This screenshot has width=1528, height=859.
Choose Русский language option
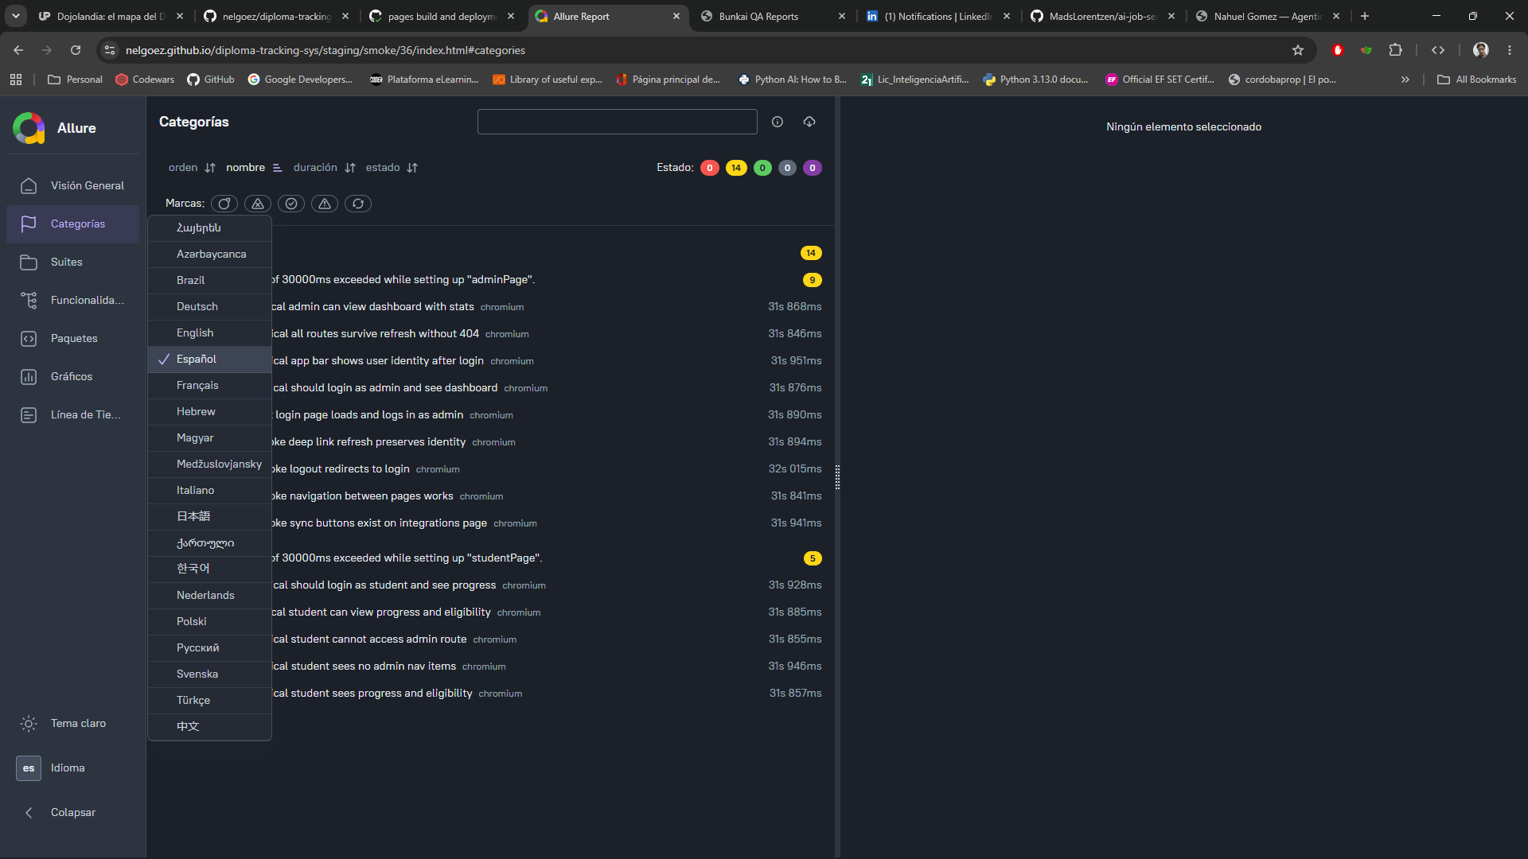tap(210, 647)
